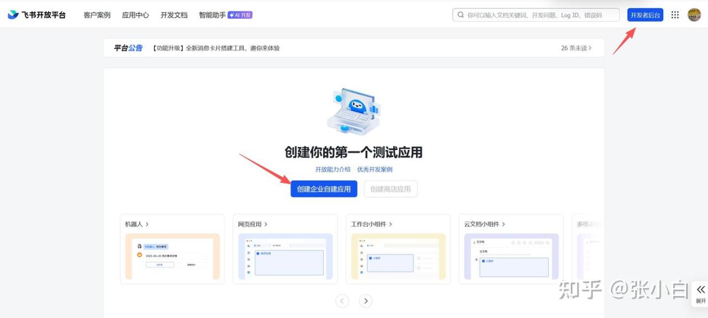708x318 pixels.
Task: Click the 展开 double-chevron icon
Action: (701, 290)
